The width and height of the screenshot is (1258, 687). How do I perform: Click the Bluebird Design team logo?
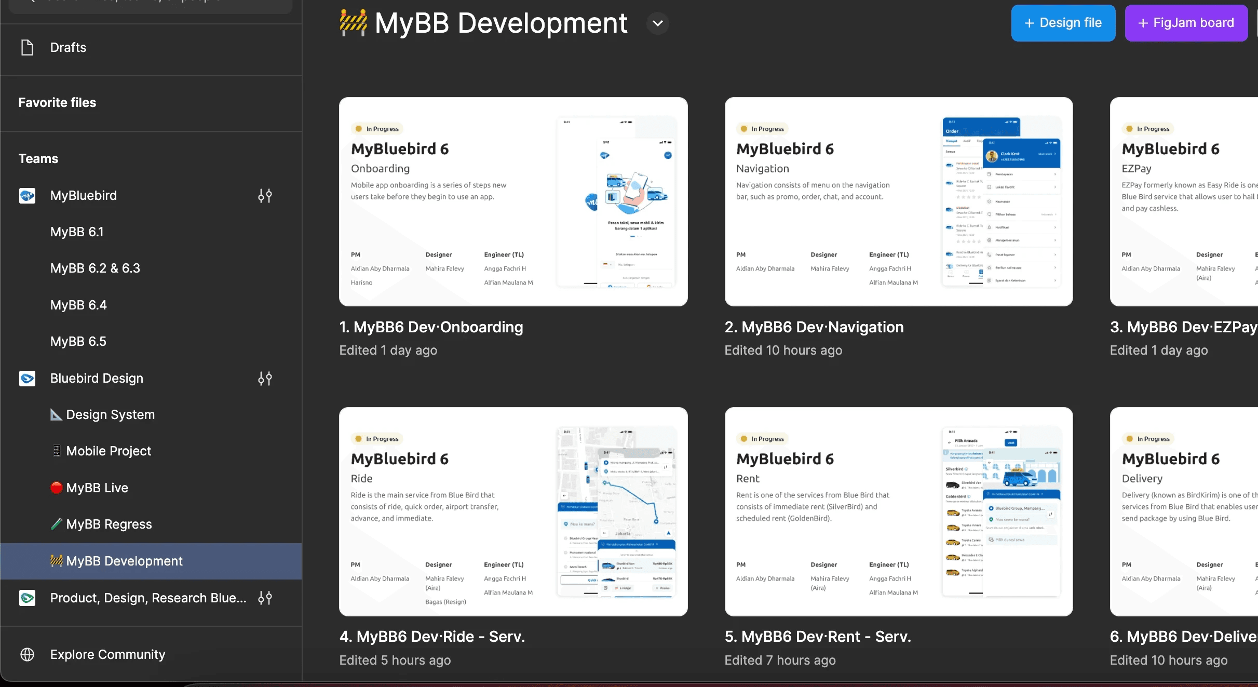27,379
